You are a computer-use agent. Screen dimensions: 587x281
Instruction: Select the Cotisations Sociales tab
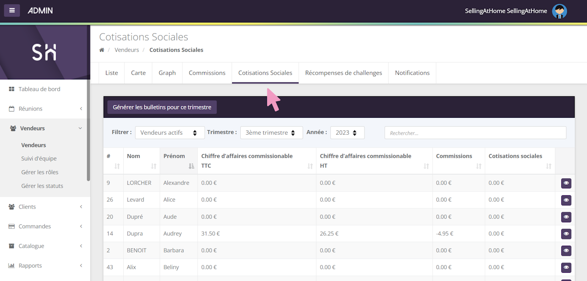pyautogui.click(x=265, y=73)
